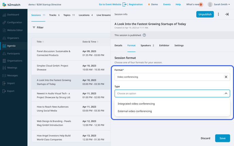Open Organisations in the sidebar
The height and width of the screenshot is (146, 234).
pos(15,61)
